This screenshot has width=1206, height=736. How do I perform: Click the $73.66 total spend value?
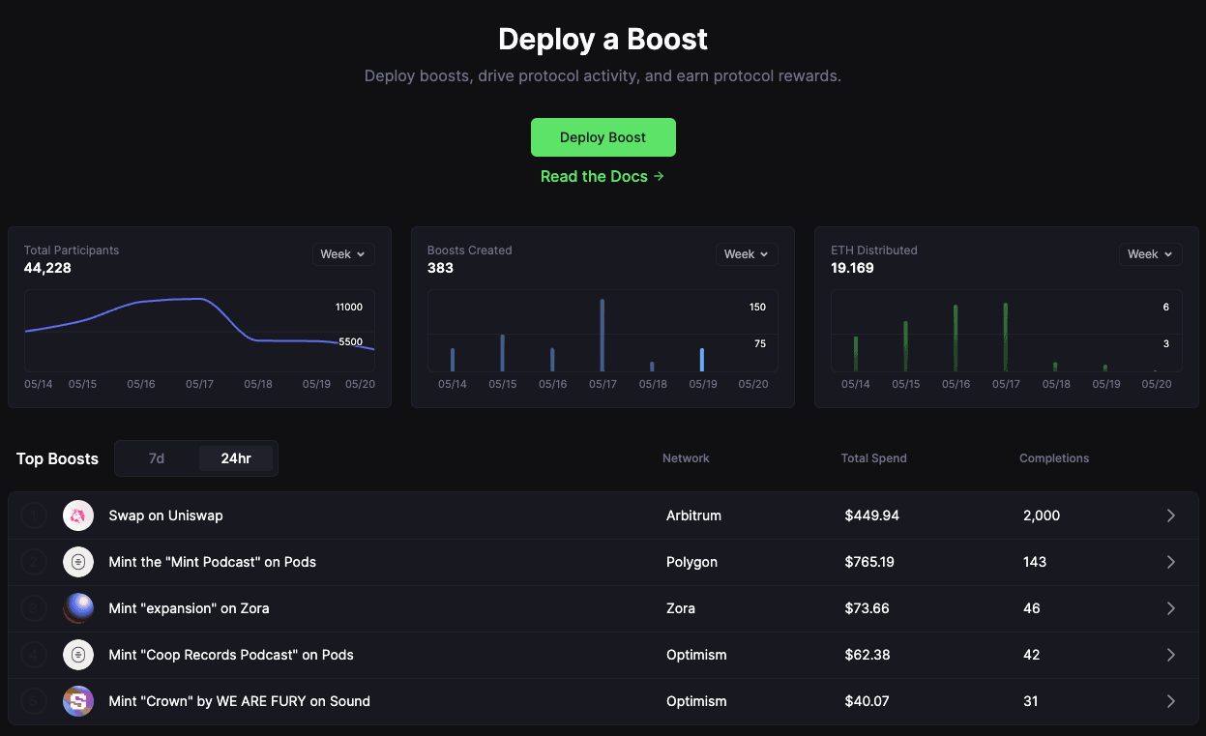click(x=868, y=608)
